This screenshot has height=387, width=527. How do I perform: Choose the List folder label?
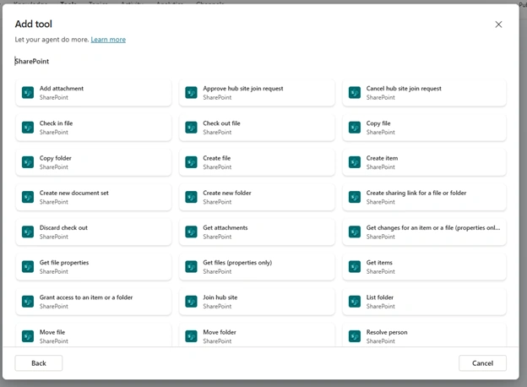coord(380,297)
